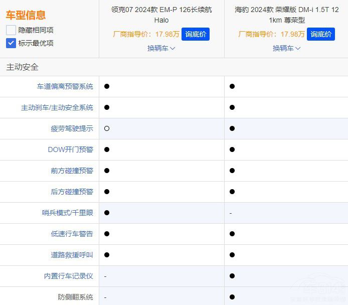348x305 pixels.
Task: Click the hollow circle in 疲劳驾驶提示 row
Action: (x=107, y=128)
